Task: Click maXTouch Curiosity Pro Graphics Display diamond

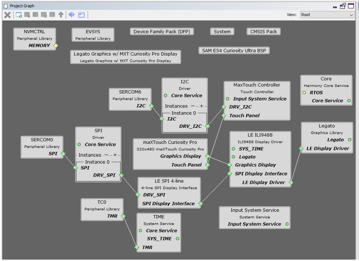Action: pos(208,156)
